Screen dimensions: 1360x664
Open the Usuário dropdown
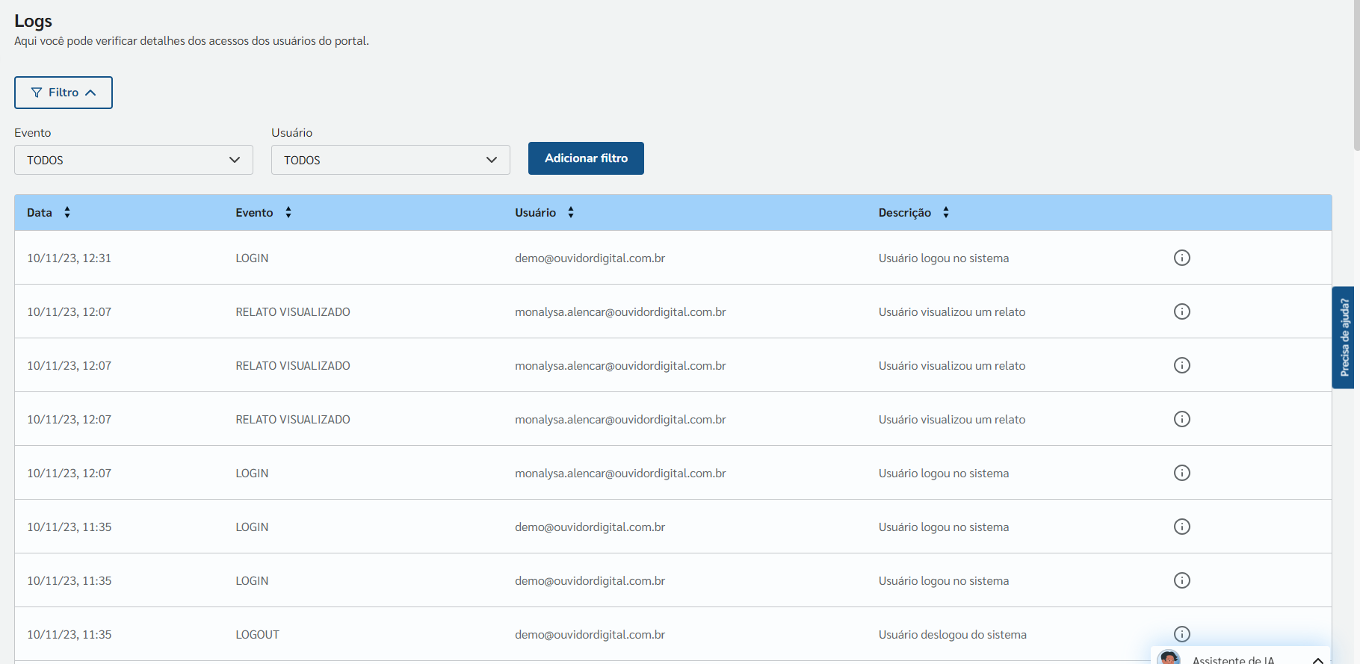(391, 160)
